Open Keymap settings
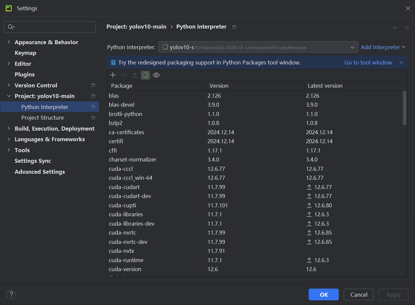The width and height of the screenshot is (415, 305). tap(25, 53)
